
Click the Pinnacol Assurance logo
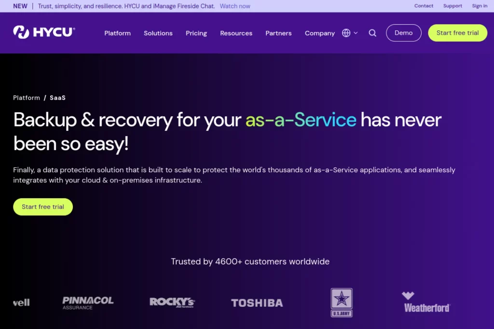pos(88,302)
